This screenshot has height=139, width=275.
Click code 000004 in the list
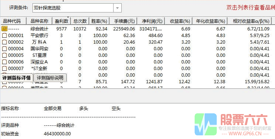click(x=16, y=49)
